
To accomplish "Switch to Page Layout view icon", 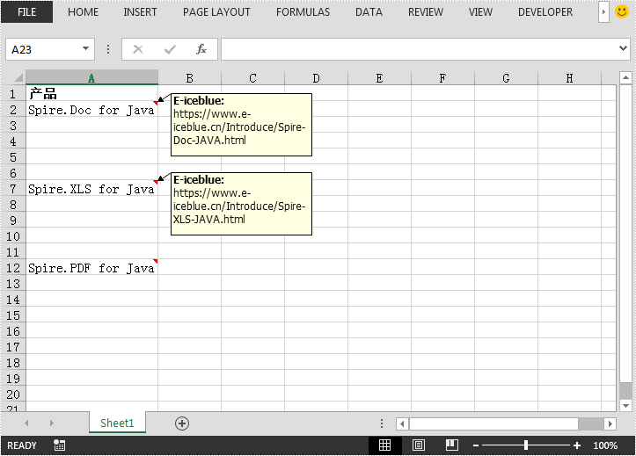I will click(418, 445).
